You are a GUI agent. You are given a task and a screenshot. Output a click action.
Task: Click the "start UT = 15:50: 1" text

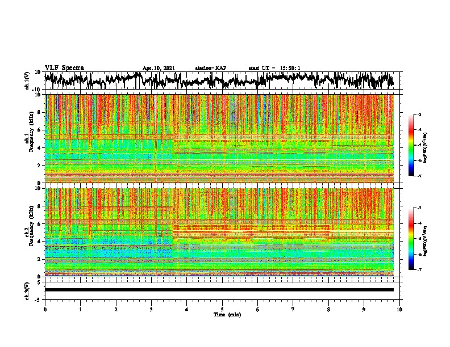(x=274, y=68)
